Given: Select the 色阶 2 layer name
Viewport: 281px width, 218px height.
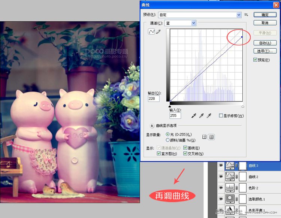Looking at the screenshot, I should [253, 188].
